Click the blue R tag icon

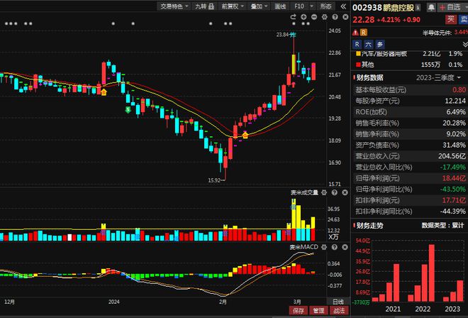[357, 45]
